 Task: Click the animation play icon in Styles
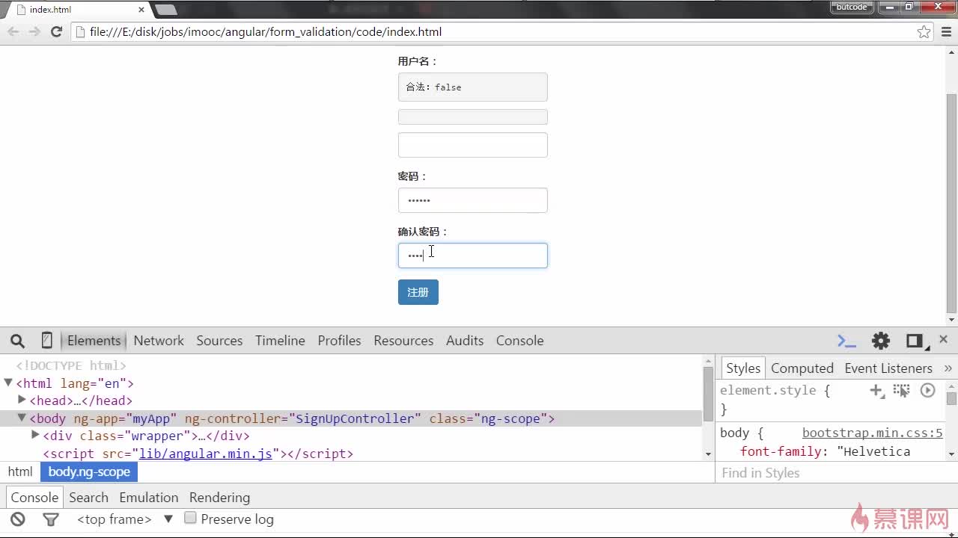(x=927, y=390)
